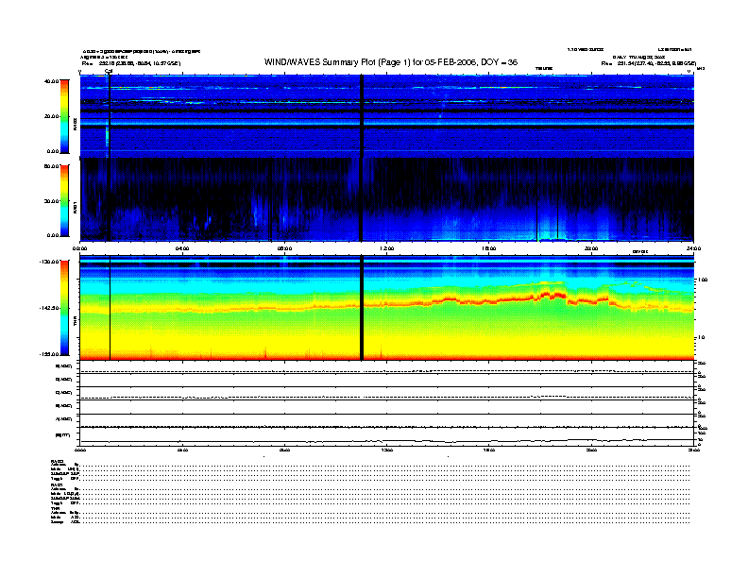Click the 10 label on TNR right axis
The height and width of the screenshot is (578, 748).
[701, 337]
